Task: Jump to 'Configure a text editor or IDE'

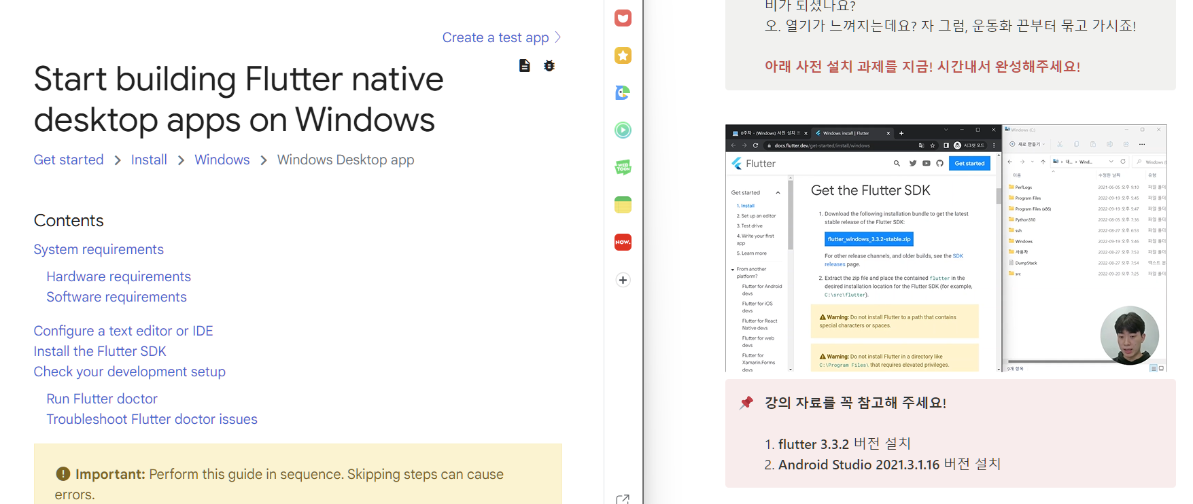Action: [x=124, y=331]
